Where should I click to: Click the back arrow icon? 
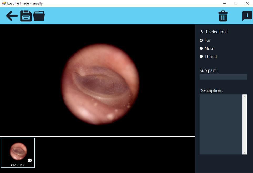(12, 16)
